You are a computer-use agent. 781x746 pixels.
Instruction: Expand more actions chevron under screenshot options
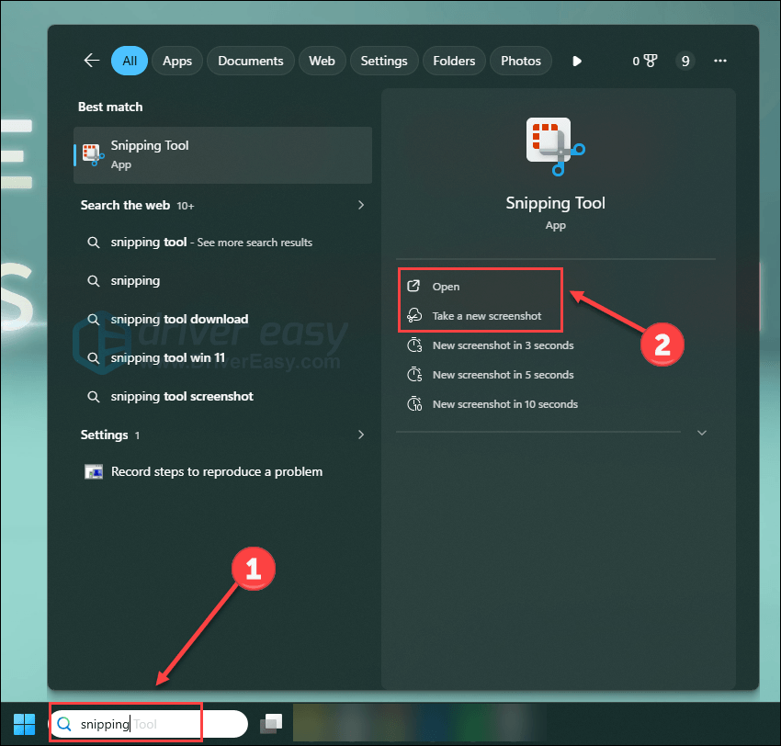[702, 433]
